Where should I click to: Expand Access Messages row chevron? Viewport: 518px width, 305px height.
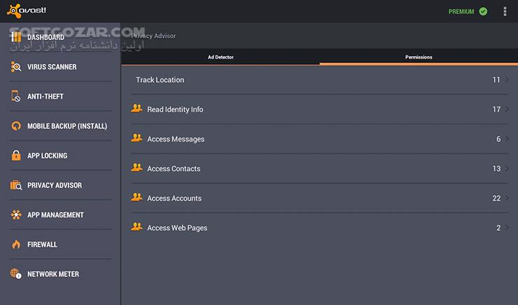(x=507, y=139)
